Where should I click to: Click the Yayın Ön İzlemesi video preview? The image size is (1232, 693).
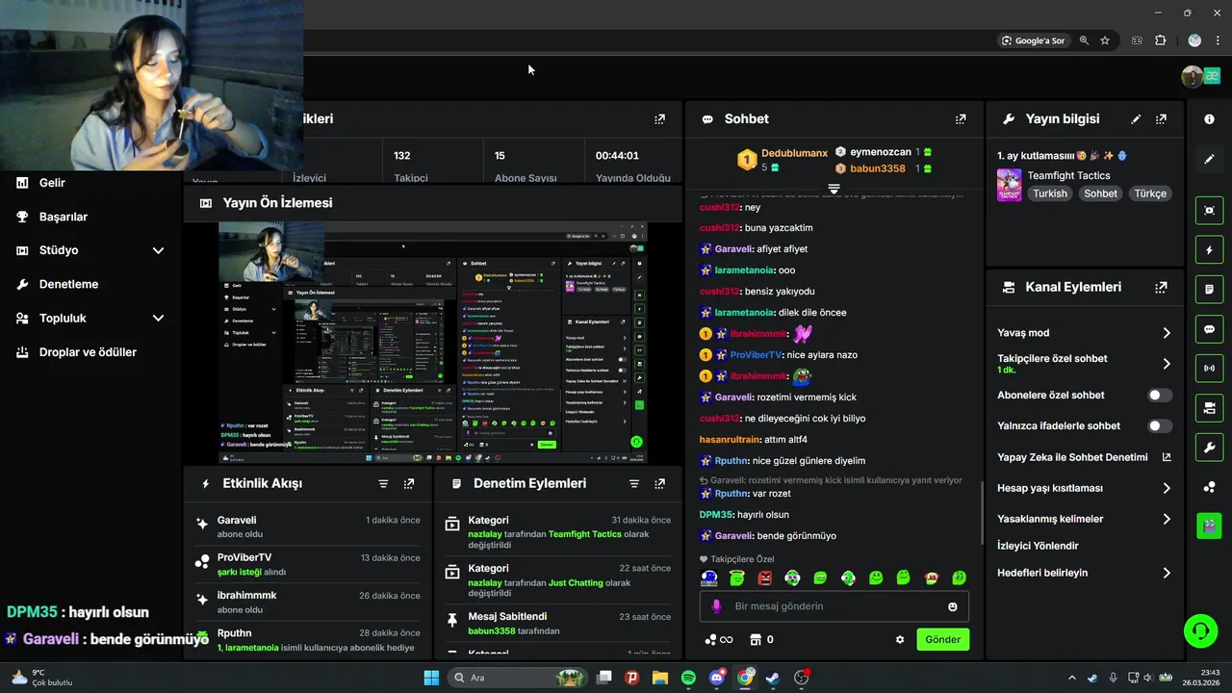tap(432, 344)
